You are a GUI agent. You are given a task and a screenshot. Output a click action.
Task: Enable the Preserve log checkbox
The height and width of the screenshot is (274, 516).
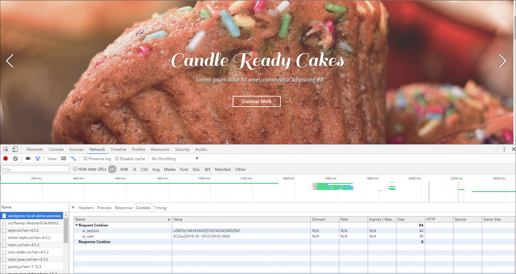click(x=85, y=158)
